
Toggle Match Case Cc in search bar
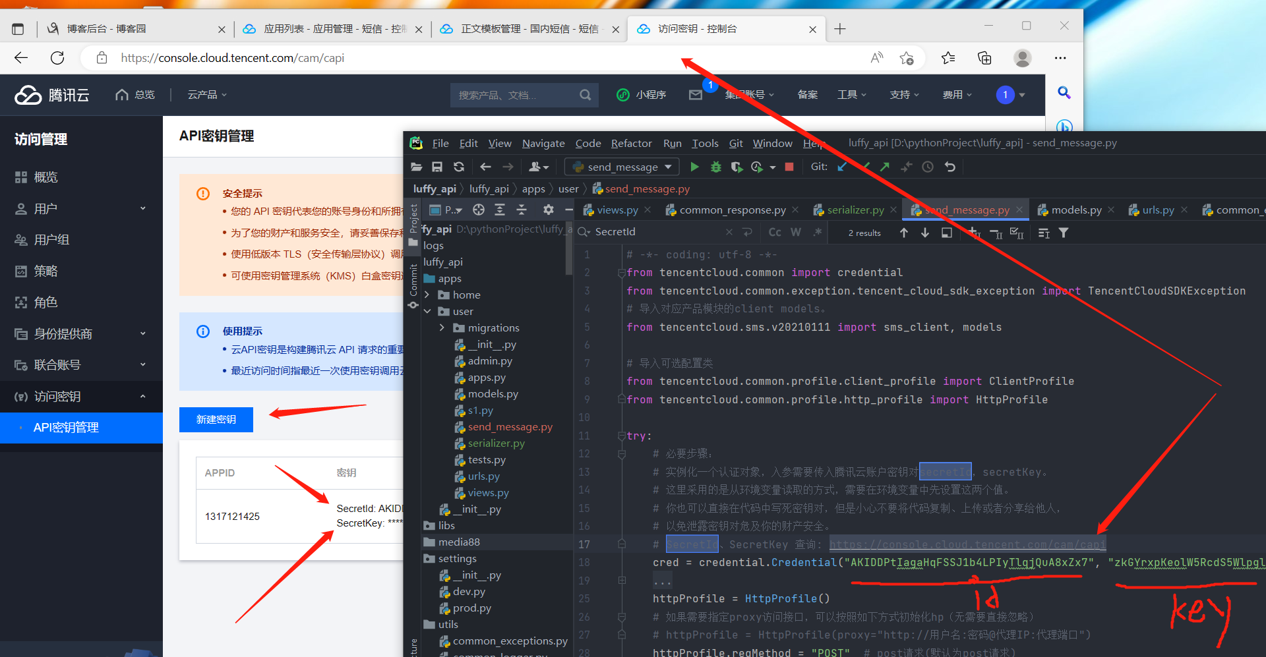(x=775, y=232)
